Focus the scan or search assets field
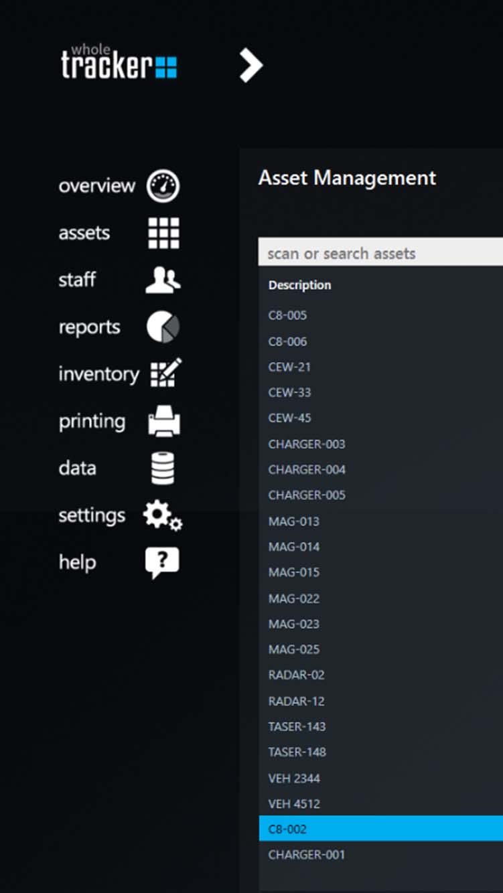The height and width of the screenshot is (893, 503). coord(380,253)
